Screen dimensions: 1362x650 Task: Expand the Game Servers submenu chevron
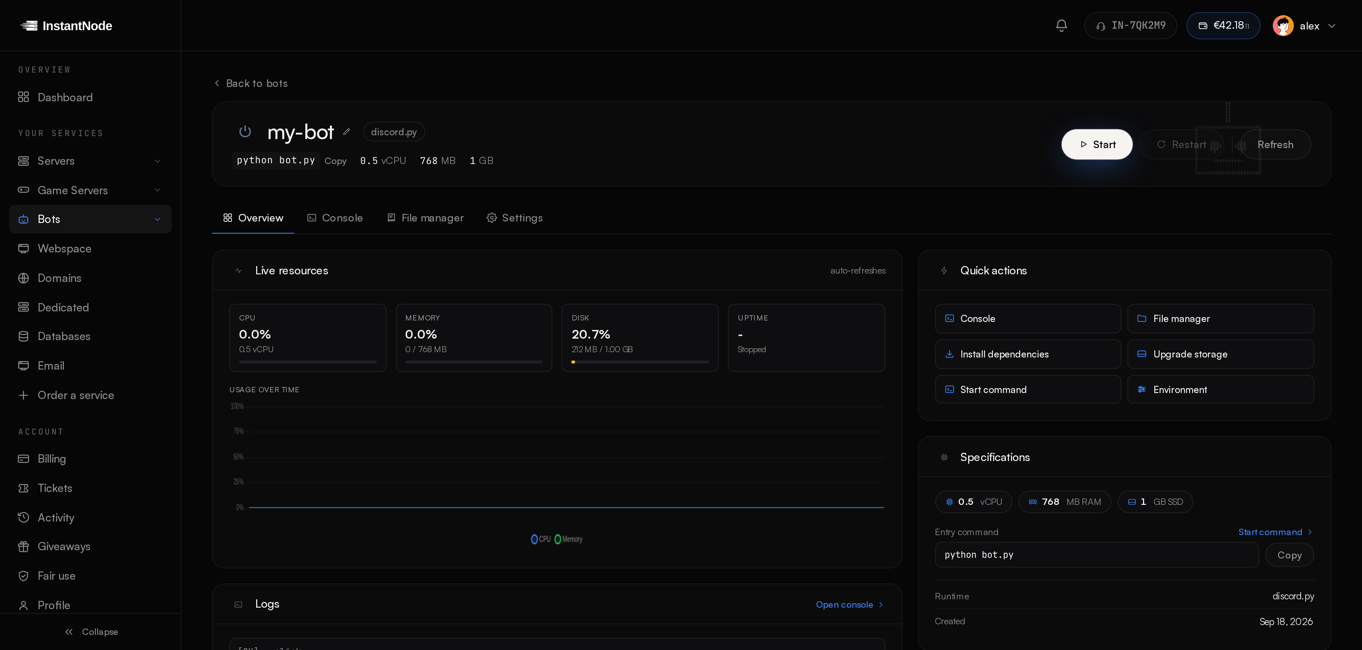click(x=157, y=190)
